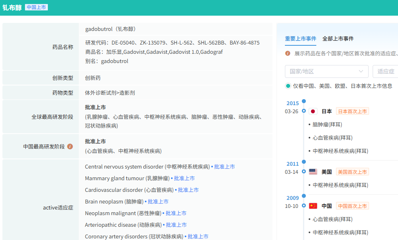The height and width of the screenshot is (240, 398).
Task: Click 批准上市 link next to Mammary gland tumour
Action: tap(184, 178)
